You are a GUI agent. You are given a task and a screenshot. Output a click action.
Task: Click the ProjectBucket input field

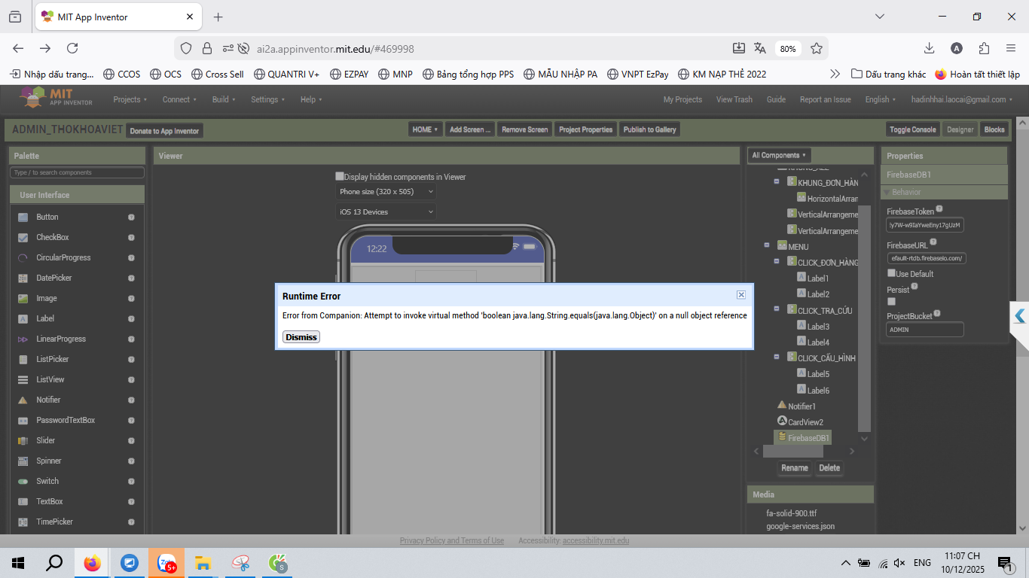pos(925,330)
